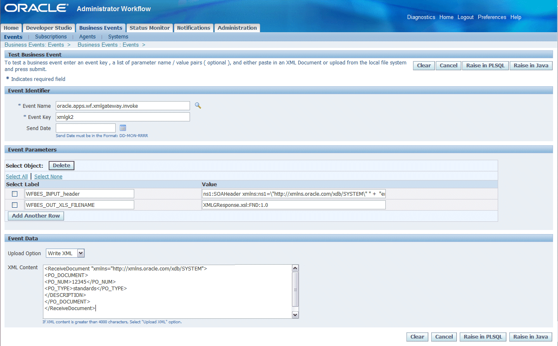Screen dimensions: 558x346
Task: Click the XMLGResponse.xsl:FND:1.0 value field
Action: 294,205
